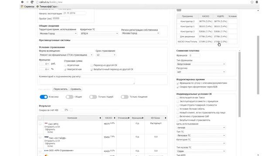The height and width of the screenshot is (156, 279).
Task: Click the Пересчитать button
Action: pyautogui.click(x=60, y=89)
